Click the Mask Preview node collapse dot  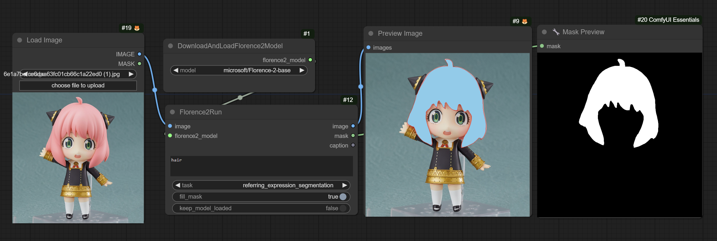click(x=544, y=32)
